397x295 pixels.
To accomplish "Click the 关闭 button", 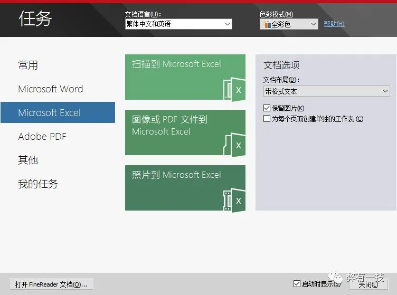I will (x=368, y=284).
